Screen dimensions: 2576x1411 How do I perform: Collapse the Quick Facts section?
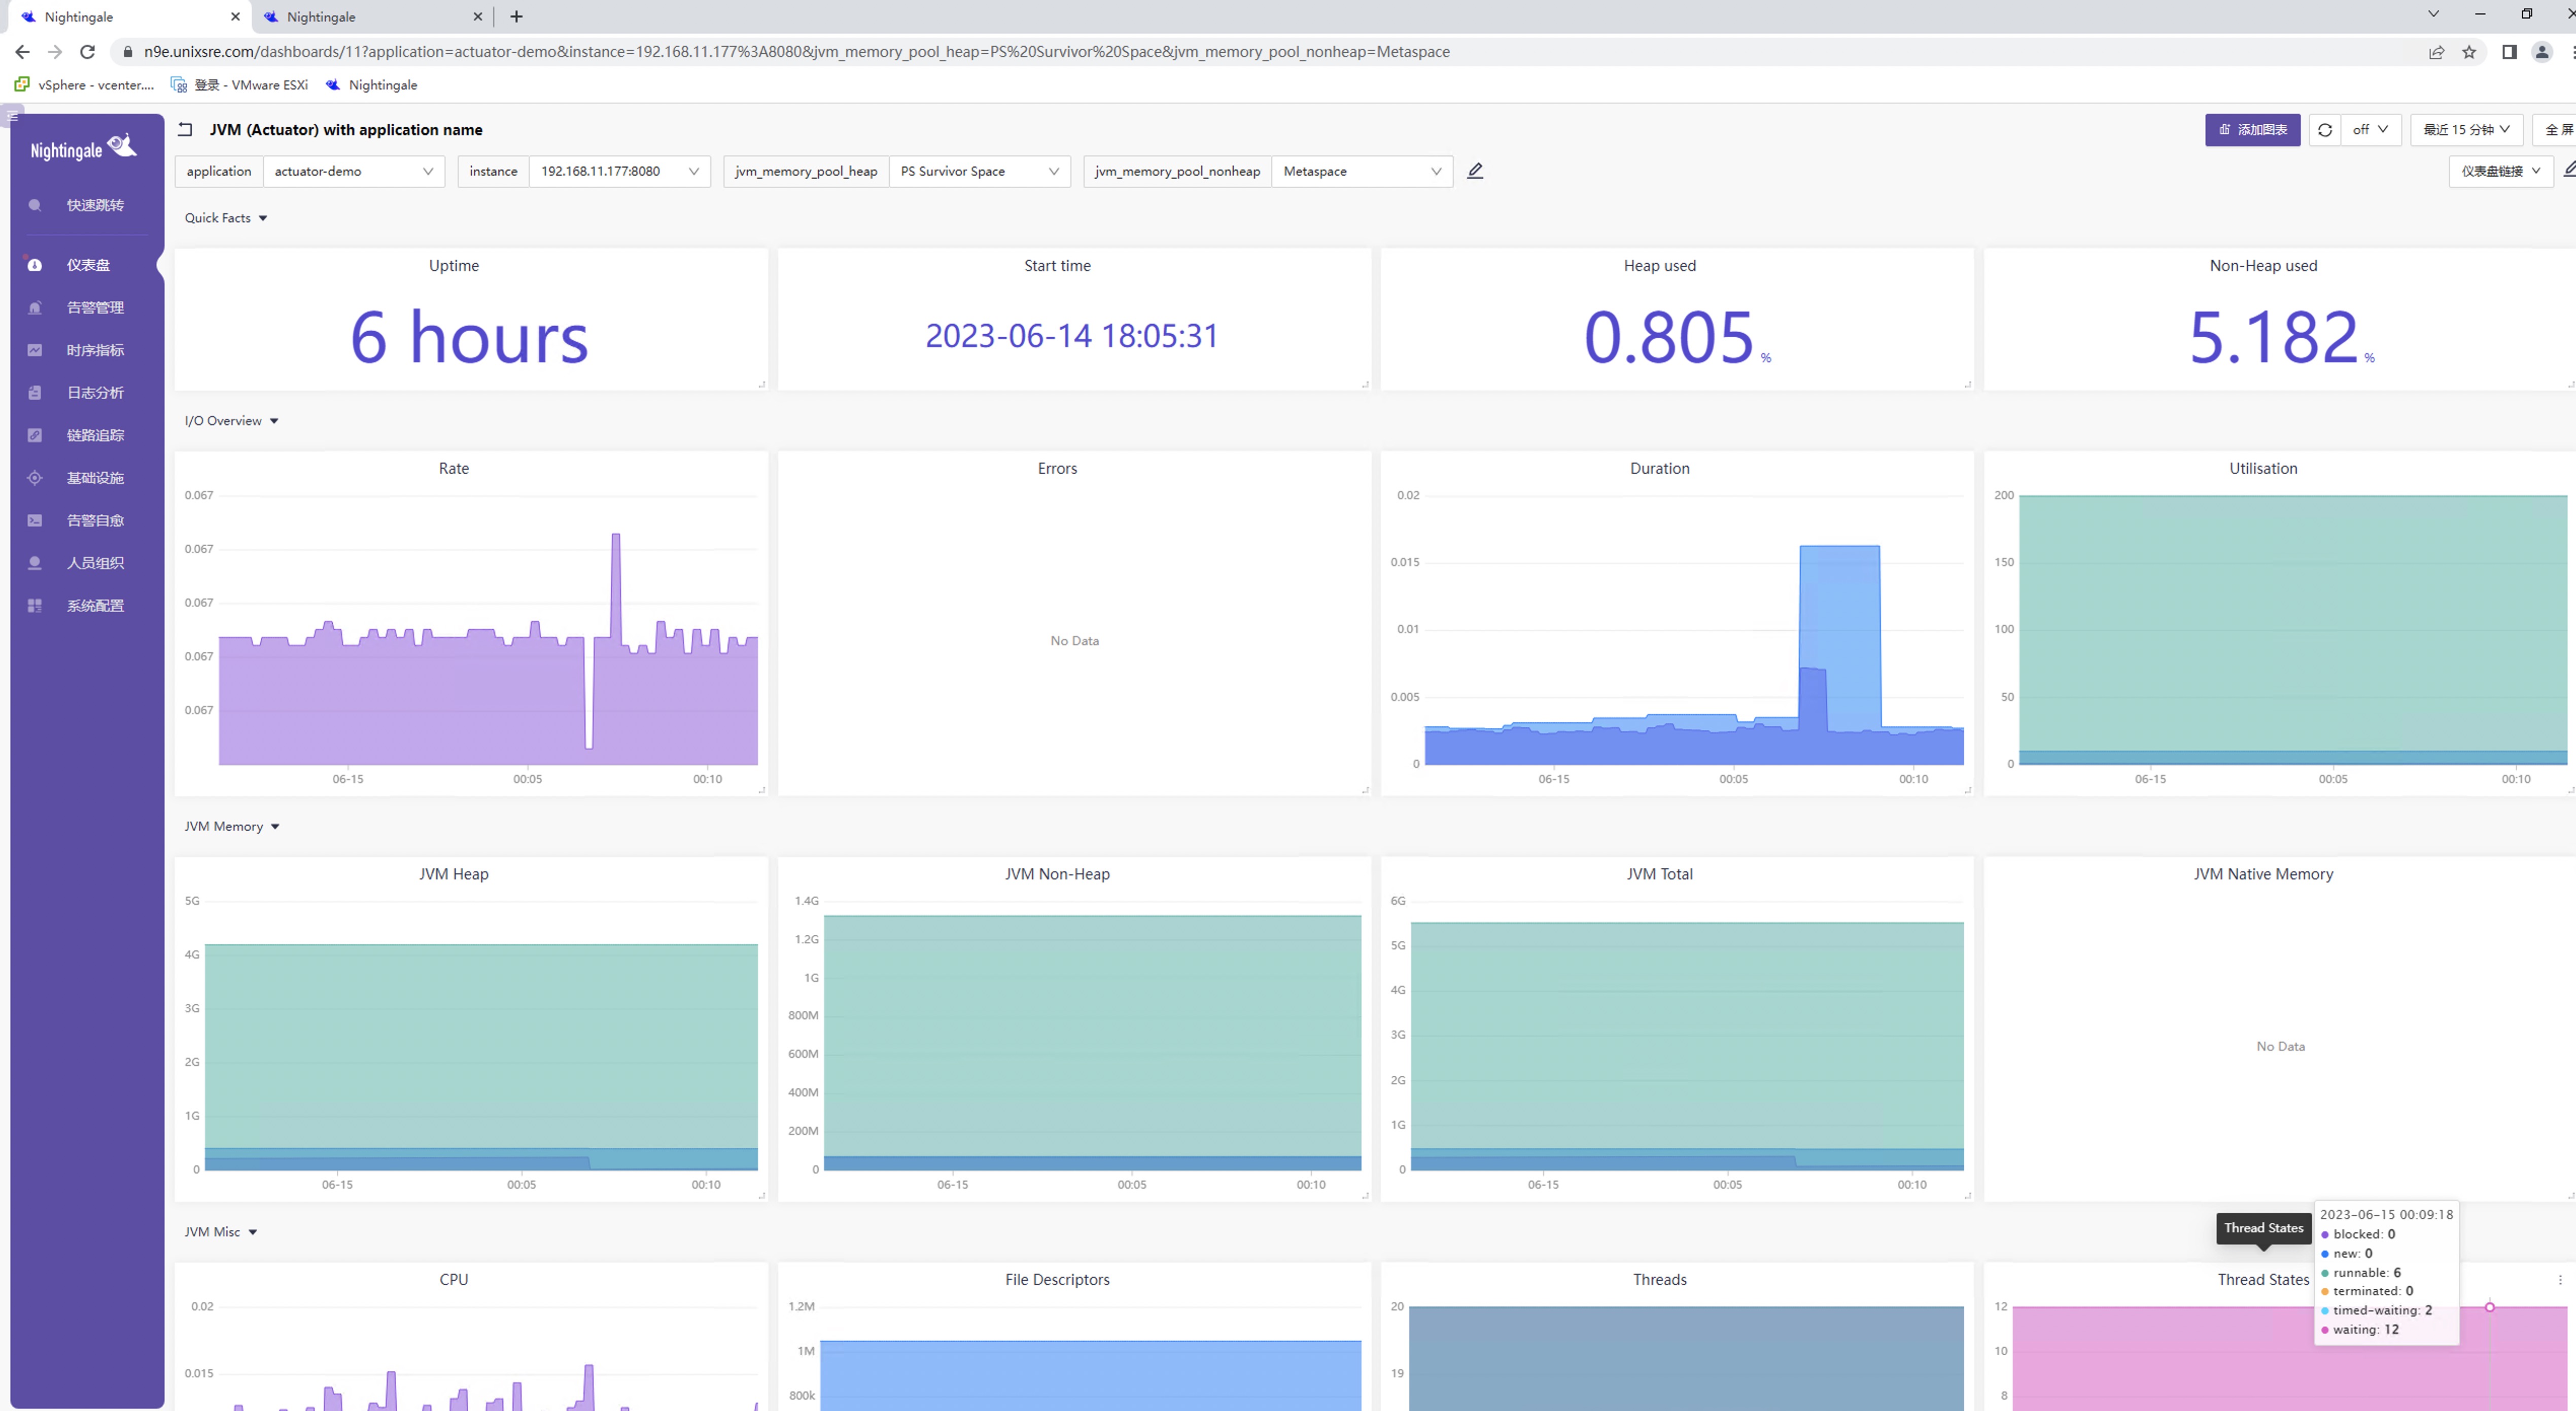(x=263, y=218)
